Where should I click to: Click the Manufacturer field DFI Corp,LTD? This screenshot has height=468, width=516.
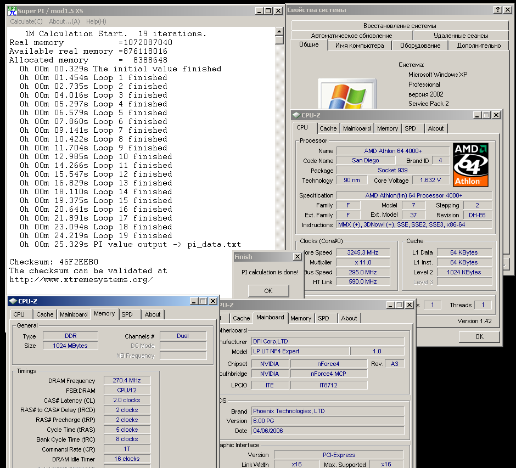click(x=328, y=341)
